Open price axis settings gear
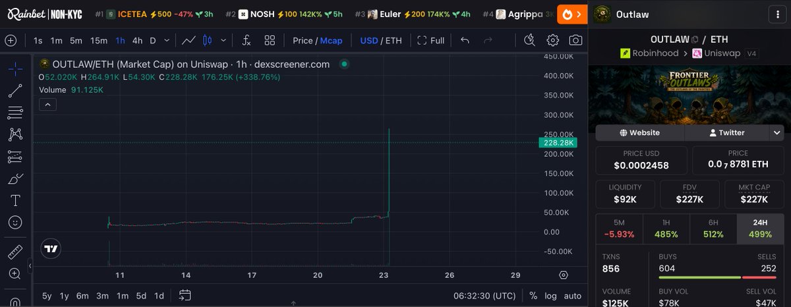 click(564, 275)
